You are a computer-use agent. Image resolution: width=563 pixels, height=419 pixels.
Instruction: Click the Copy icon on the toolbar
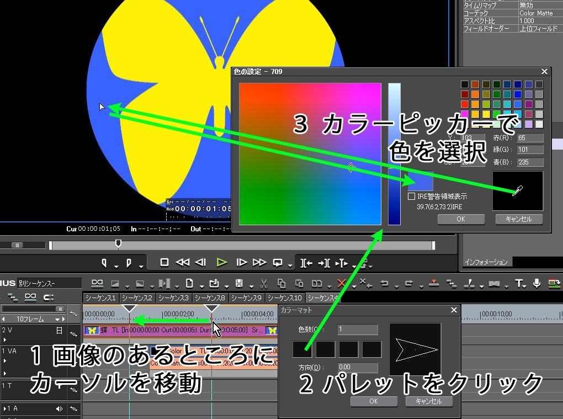[x=283, y=283]
